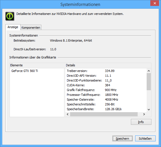Screen dimensions: 161x147
Task: Click the Speichern button
Action: click(x=122, y=139)
